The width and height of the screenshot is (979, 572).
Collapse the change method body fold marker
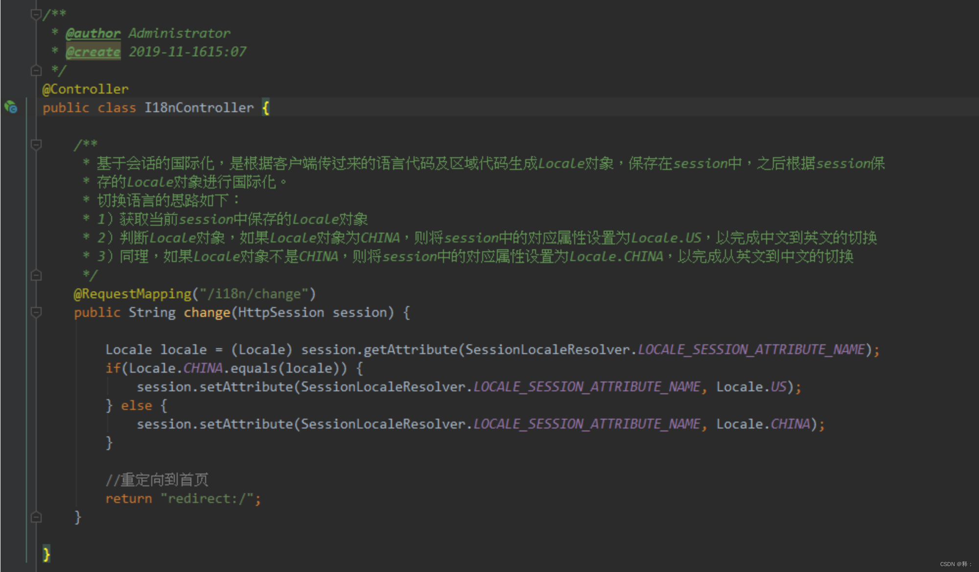(36, 312)
